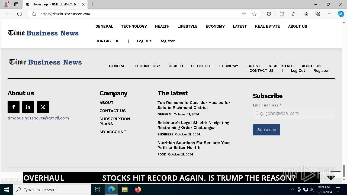Open Copilot sidebar icon
The height and width of the screenshot is (195, 347).
(341, 14)
